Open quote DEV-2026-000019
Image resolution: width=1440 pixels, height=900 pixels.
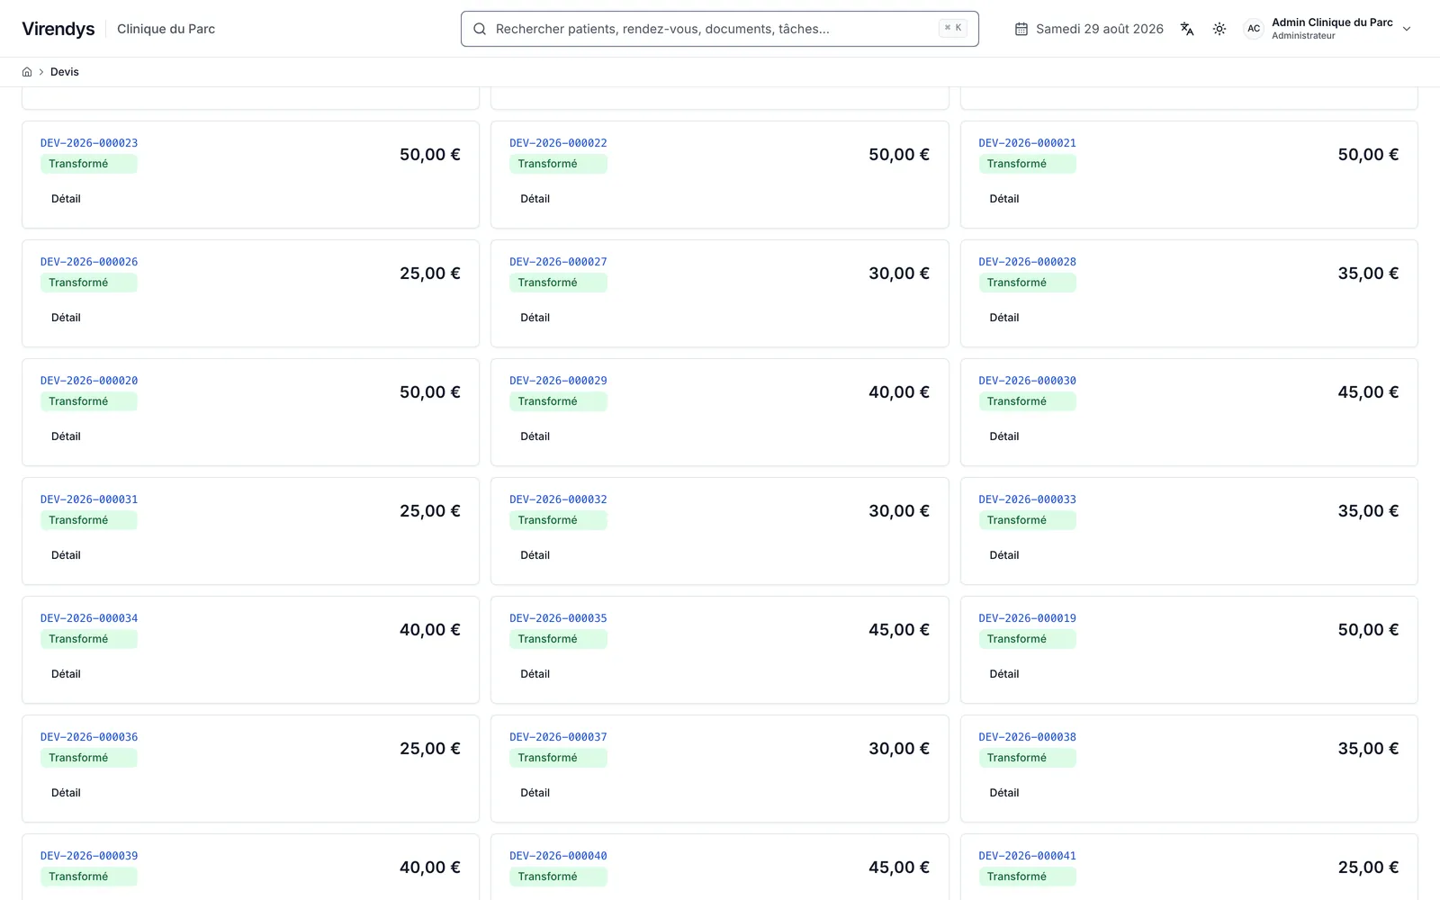click(1027, 618)
